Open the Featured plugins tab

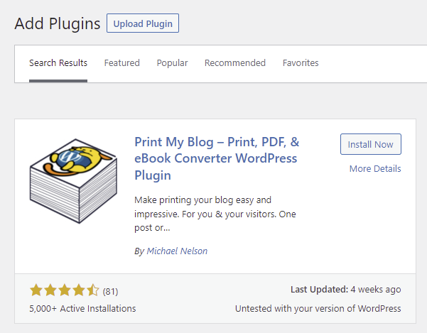[122, 63]
